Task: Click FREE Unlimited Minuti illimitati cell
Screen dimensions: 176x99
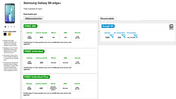Action: click(x=53, y=62)
